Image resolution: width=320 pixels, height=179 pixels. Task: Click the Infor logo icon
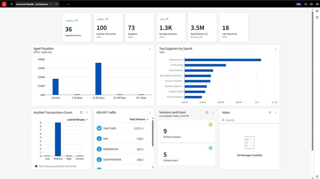point(4,4)
